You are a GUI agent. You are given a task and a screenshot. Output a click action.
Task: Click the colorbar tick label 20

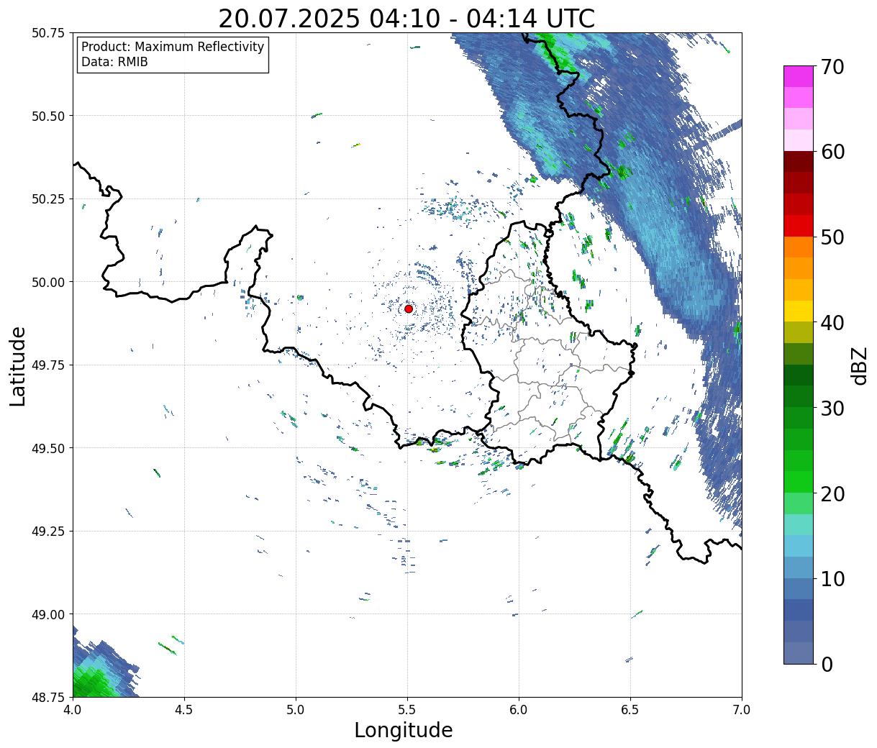tap(832, 493)
